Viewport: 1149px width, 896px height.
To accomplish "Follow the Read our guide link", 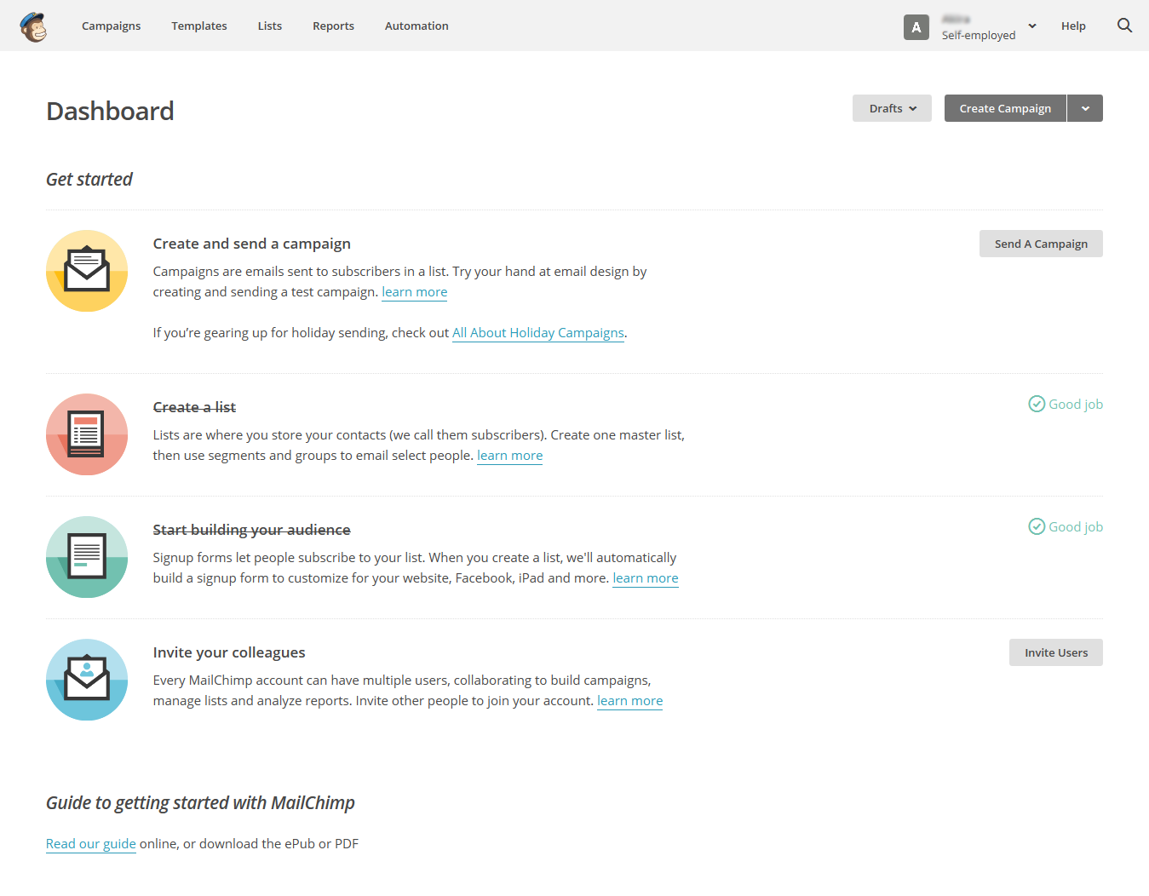I will pyautogui.click(x=91, y=844).
